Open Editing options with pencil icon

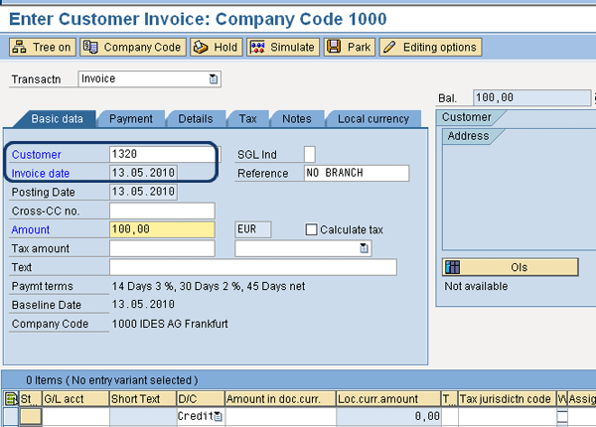point(429,47)
